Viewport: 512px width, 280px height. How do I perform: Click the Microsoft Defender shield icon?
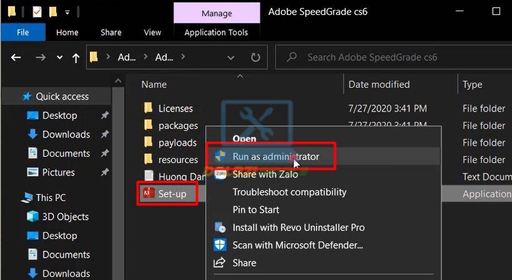(220, 245)
